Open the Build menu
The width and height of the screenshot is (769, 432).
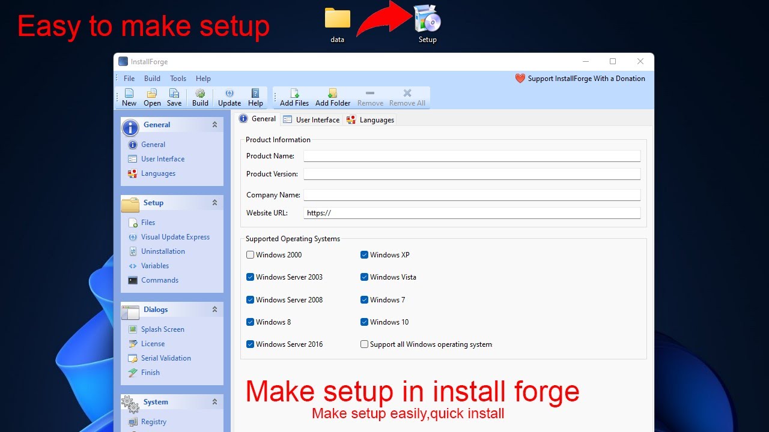tap(152, 79)
